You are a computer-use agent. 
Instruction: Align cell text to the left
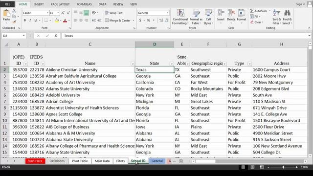[x=75, y=21]
